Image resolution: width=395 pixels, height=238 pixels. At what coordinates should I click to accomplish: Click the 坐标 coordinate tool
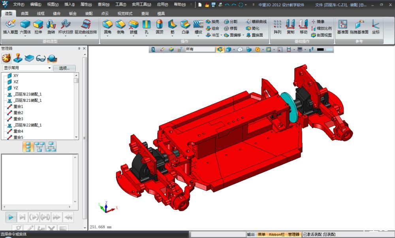click(x=375, y=27)
